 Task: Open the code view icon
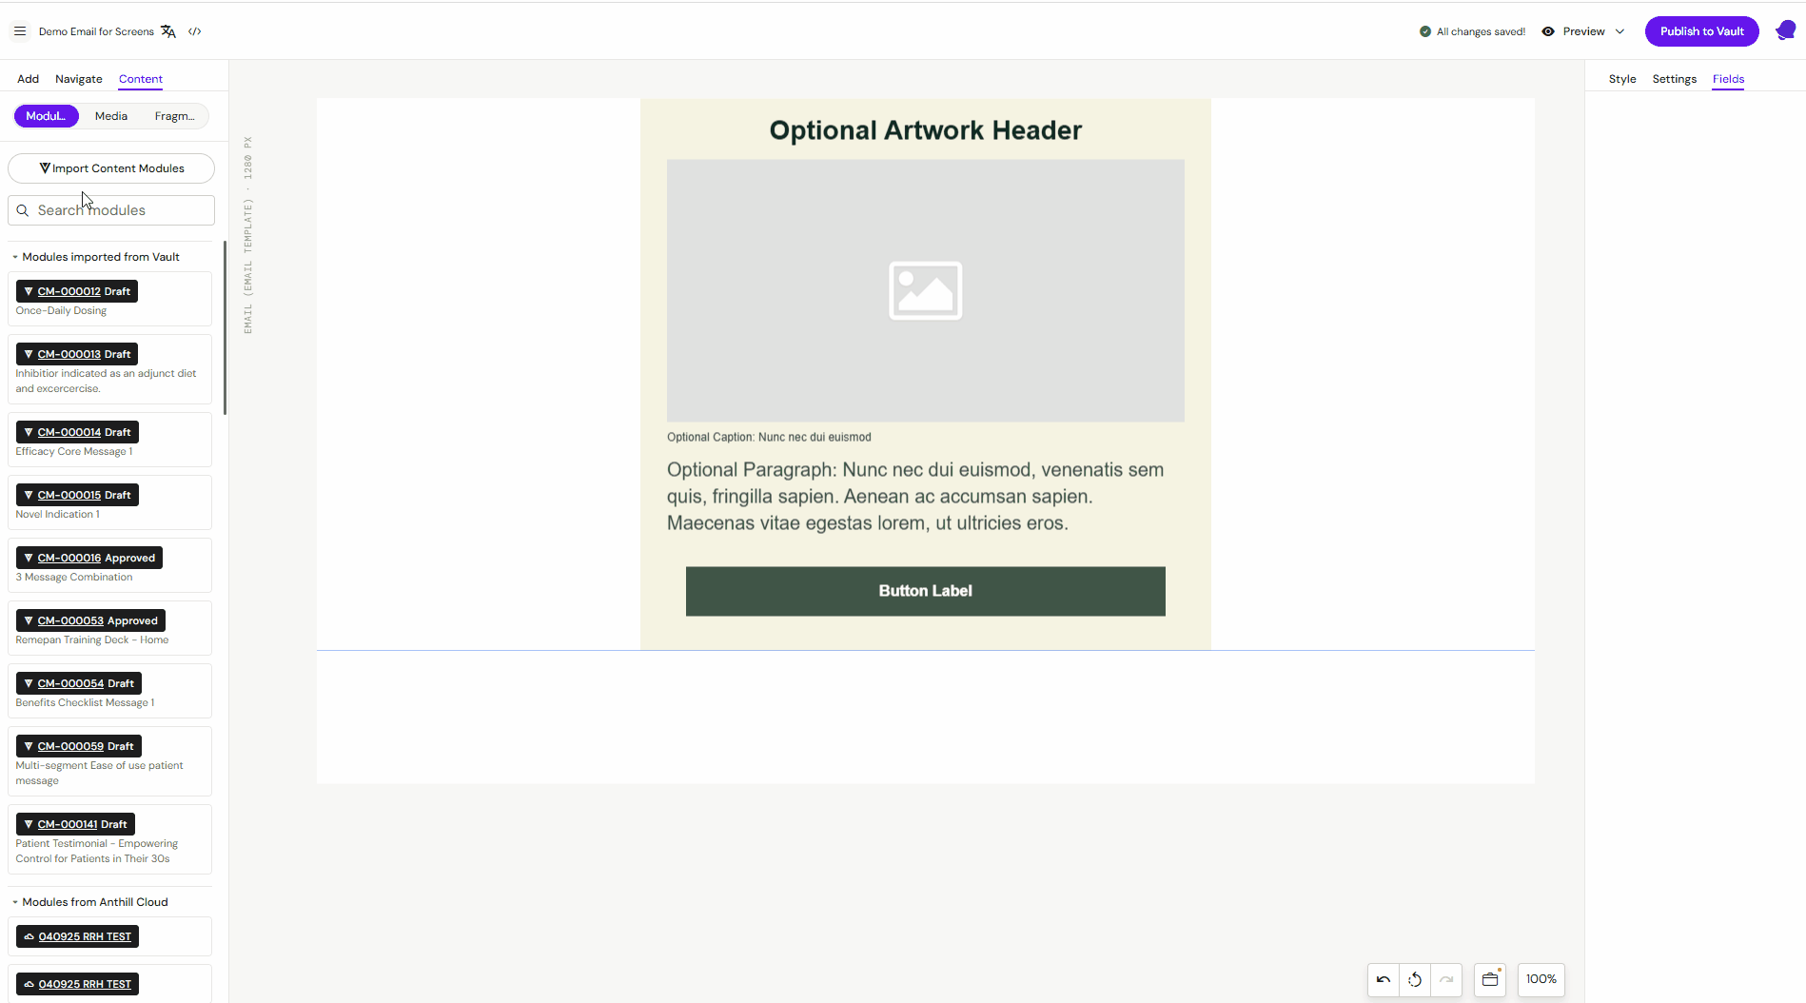[195, 31]
